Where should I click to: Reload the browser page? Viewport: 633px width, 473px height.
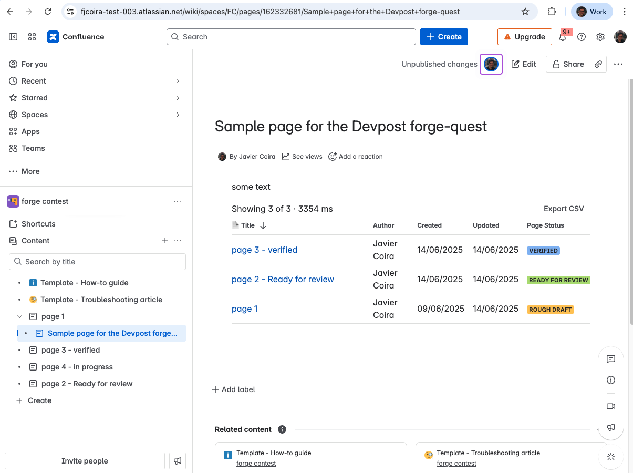pos(48,12)
